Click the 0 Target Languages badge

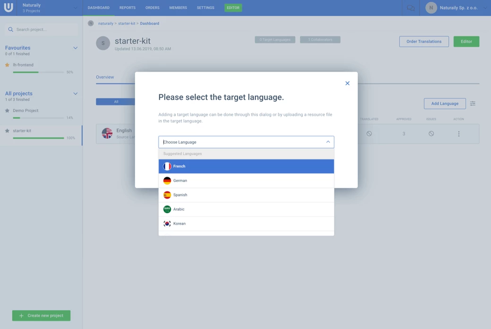click(275, 40)
